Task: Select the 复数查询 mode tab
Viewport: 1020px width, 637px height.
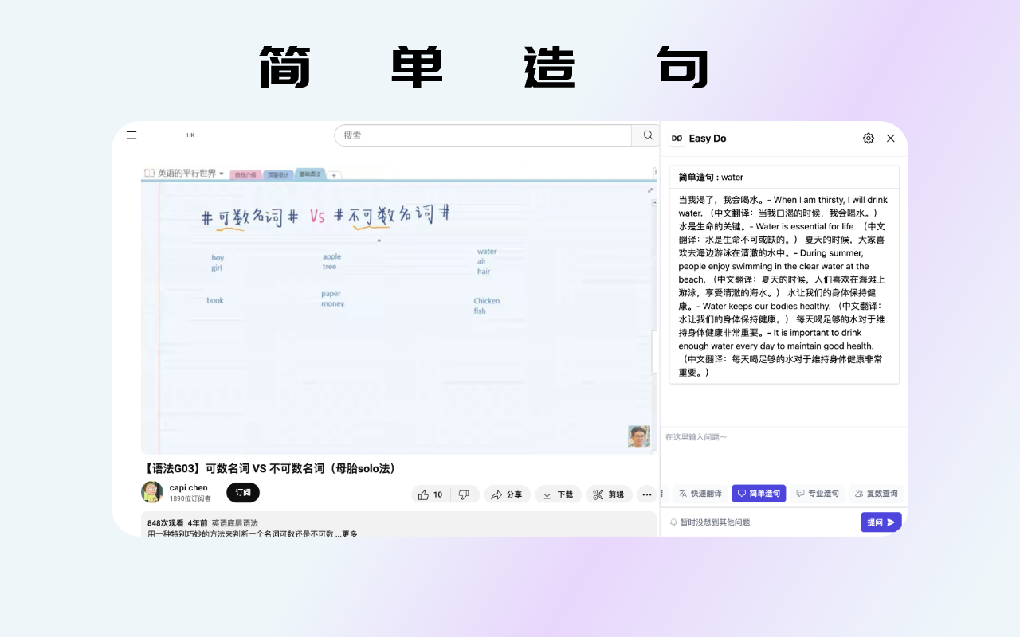Action: click(877, 494)
